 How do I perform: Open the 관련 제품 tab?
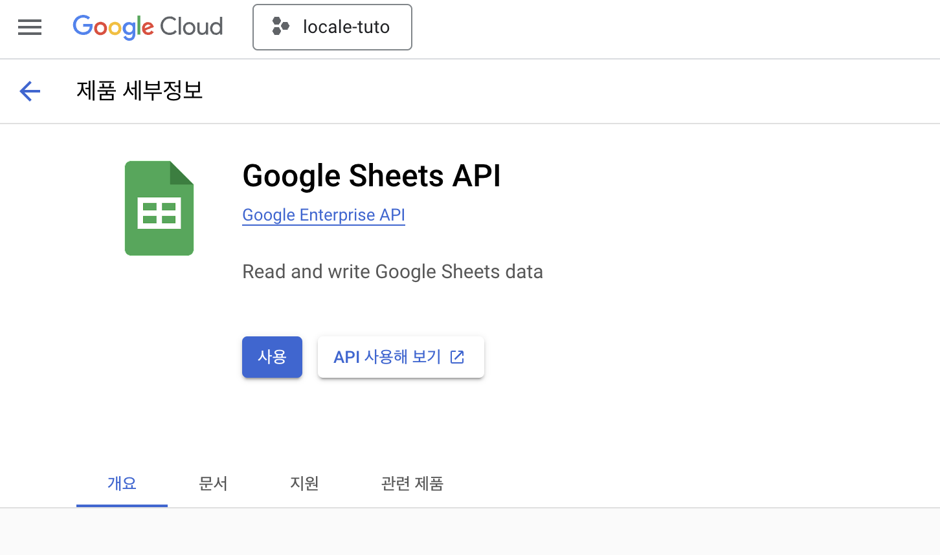[x=412, y=484]
